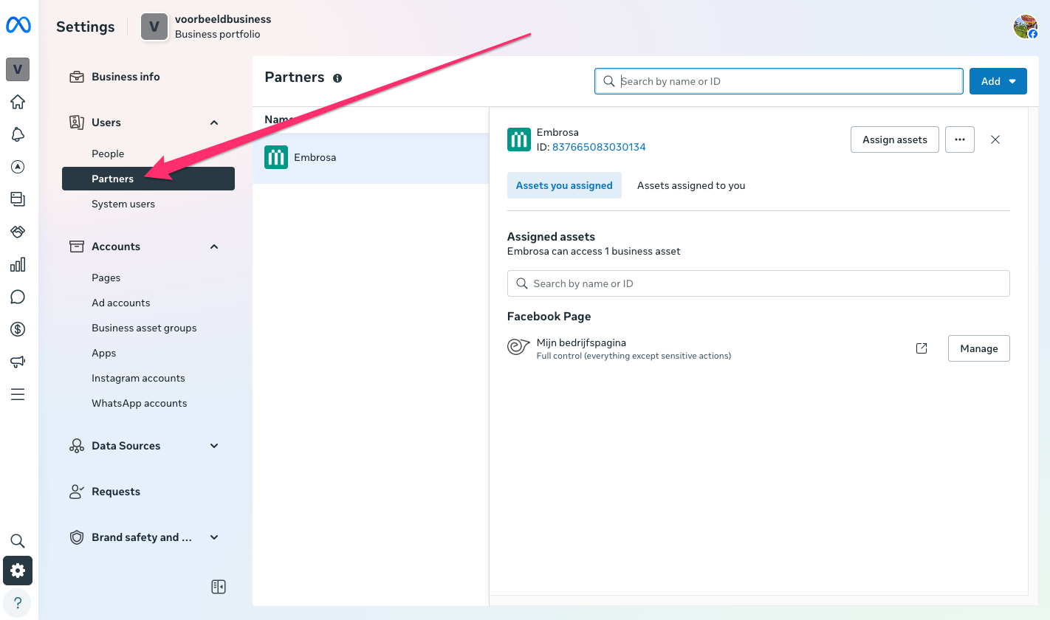Open the bar chart insights icon
This screenshot has height=620, width=1050.
[18, 264]
